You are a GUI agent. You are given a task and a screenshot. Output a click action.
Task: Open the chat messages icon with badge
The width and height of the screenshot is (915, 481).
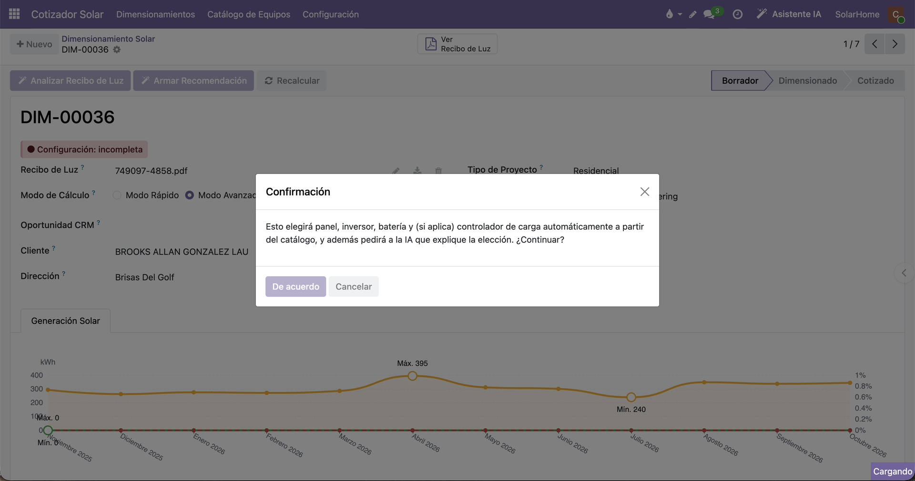point(709,14)
